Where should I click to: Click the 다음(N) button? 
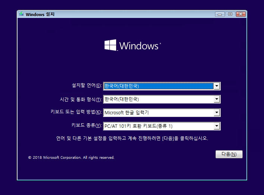[x=229, y=154]
